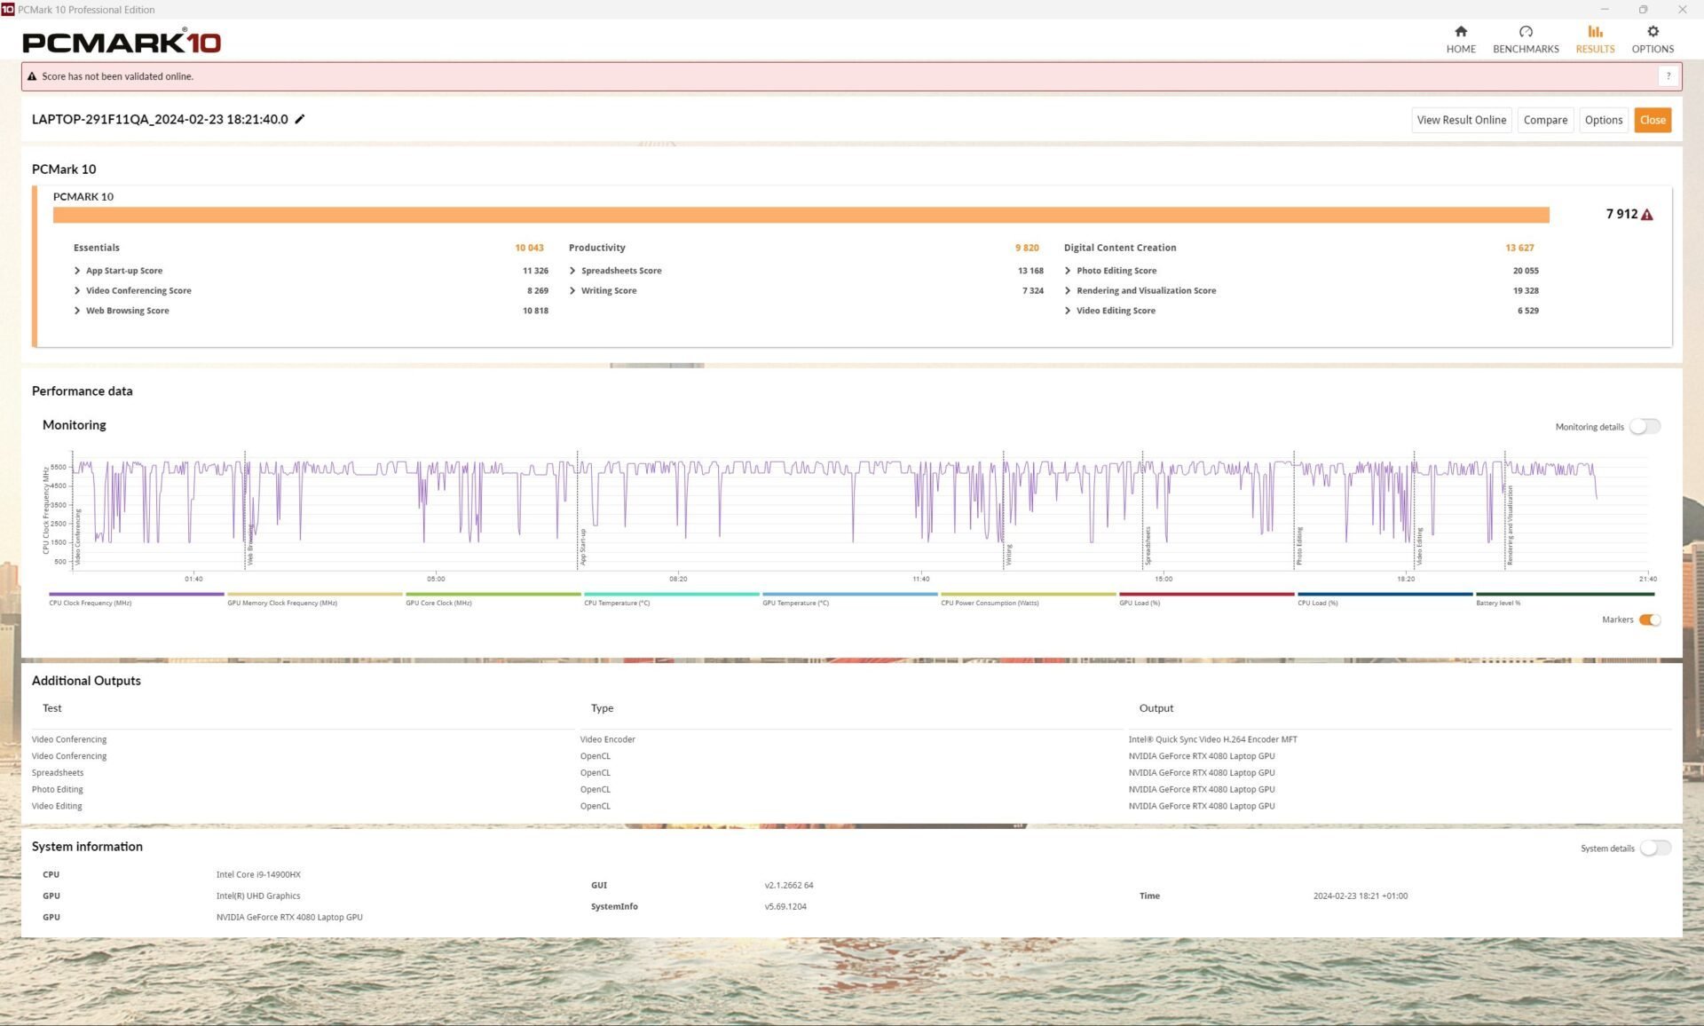Click the App Start-up marker in chart
Viewport: 1704px width, 1026px height.
583,548
